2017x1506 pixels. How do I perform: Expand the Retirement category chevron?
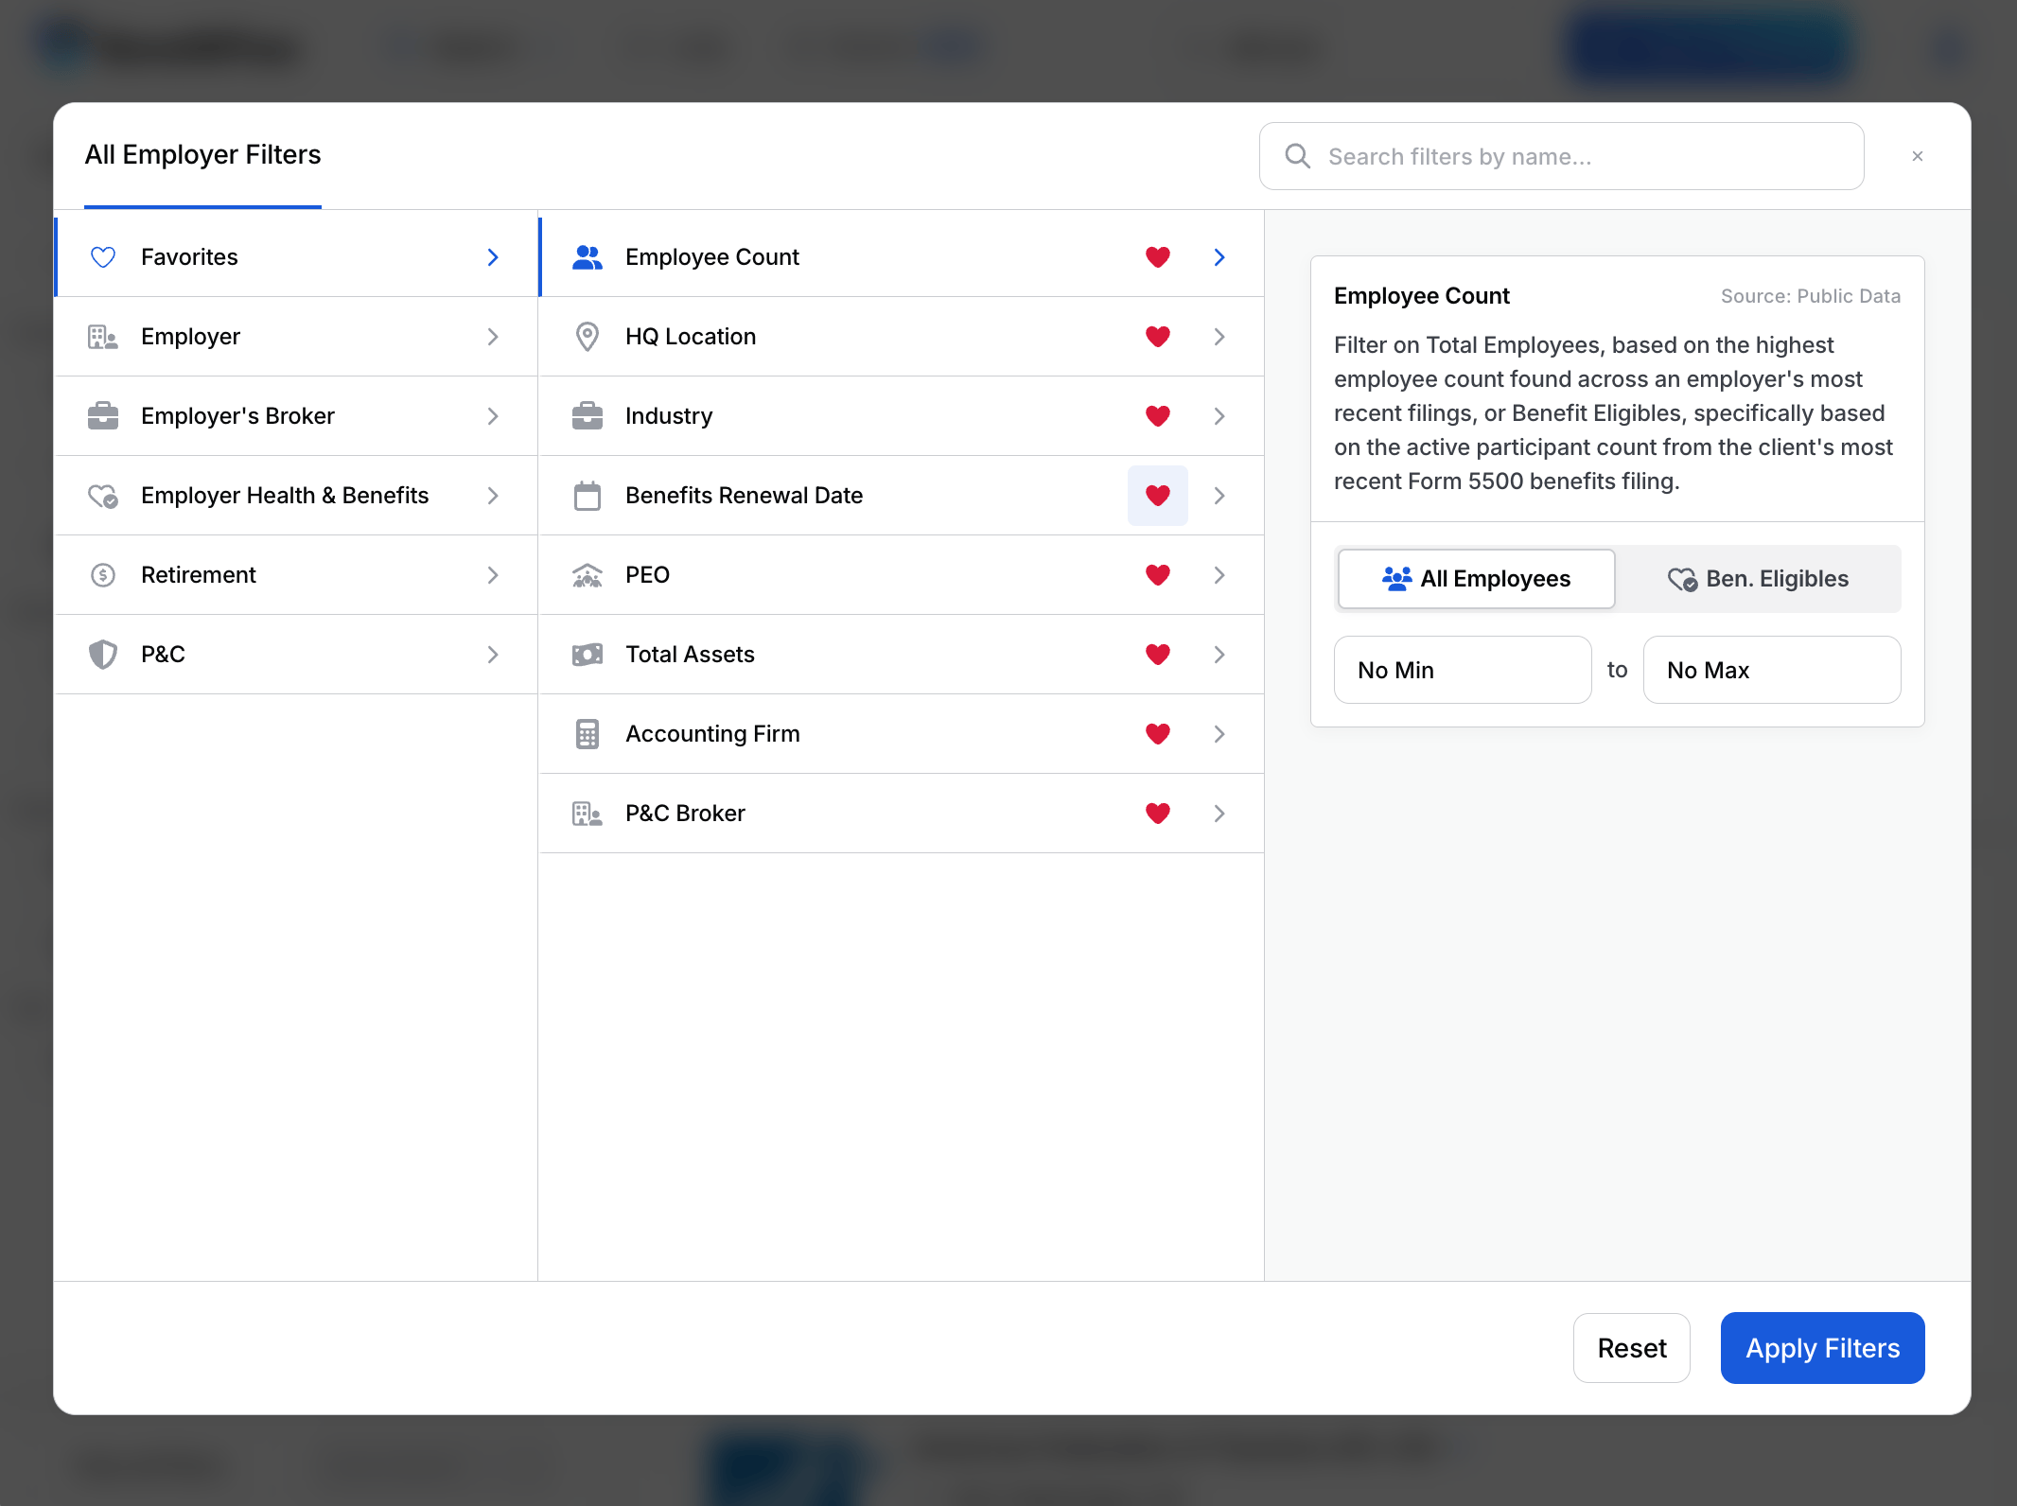(493, 575)
